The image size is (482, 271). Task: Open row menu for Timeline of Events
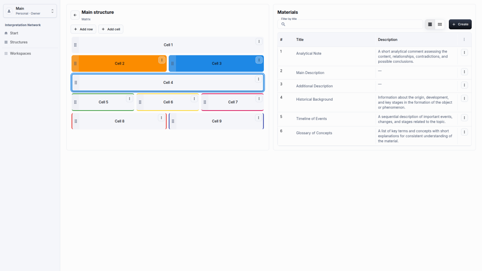(x=464, y=118)
